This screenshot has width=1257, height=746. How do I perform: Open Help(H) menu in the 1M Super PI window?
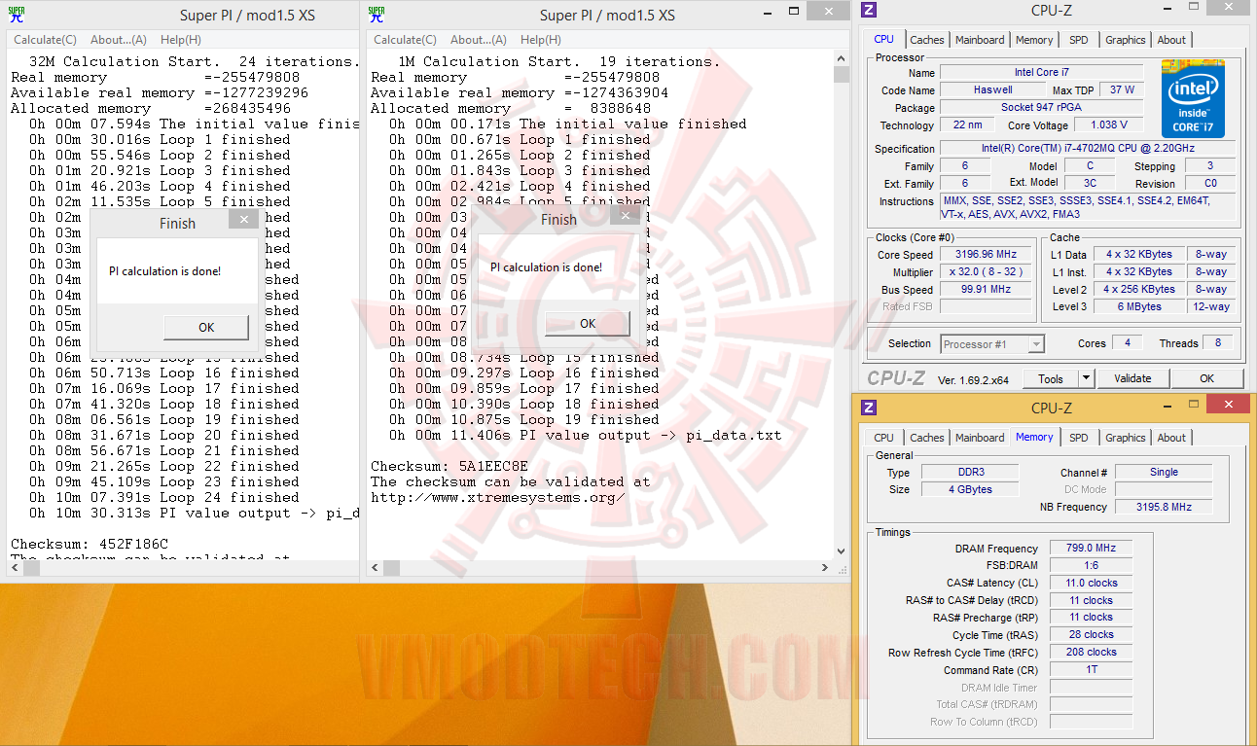click(541, 40)
